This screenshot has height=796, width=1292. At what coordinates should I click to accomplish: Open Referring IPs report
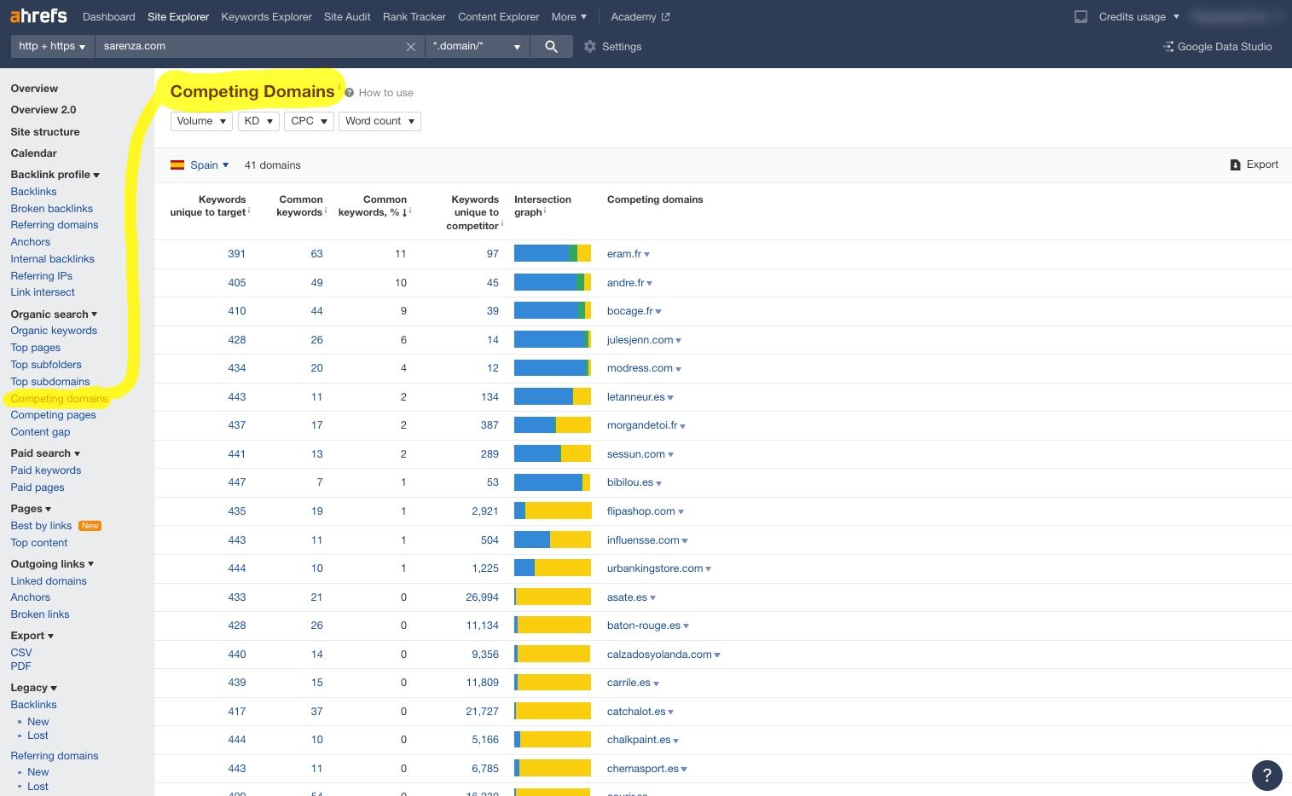tap(42, 276)
